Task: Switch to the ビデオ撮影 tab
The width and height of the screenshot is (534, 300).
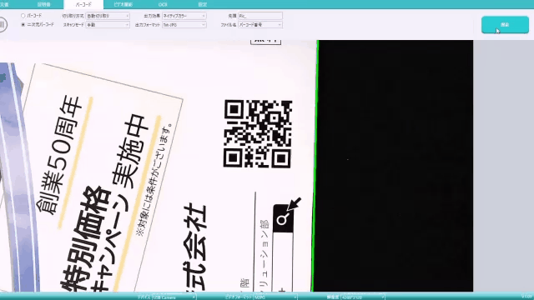Action: tap(123, 5)
